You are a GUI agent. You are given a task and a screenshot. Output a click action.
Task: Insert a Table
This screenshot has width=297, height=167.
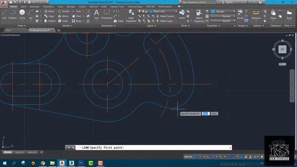119,21
